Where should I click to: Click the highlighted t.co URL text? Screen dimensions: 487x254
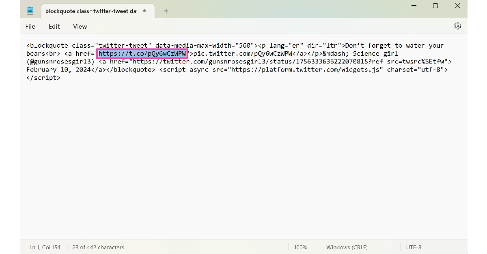pos(142,53)
